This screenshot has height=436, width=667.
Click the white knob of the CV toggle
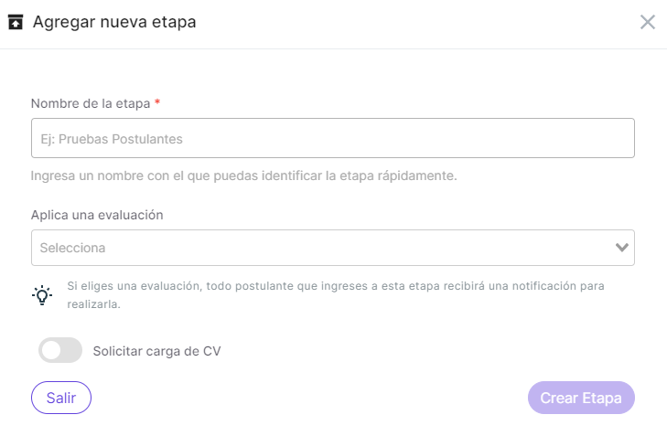click(51, 350)
